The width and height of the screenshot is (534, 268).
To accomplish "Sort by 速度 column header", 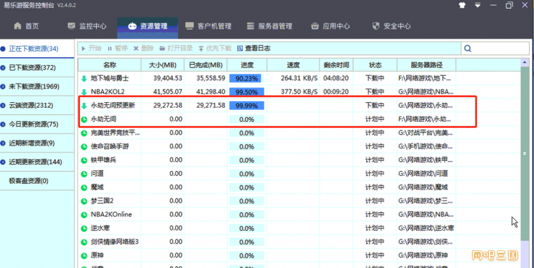I will pos(293,65).
